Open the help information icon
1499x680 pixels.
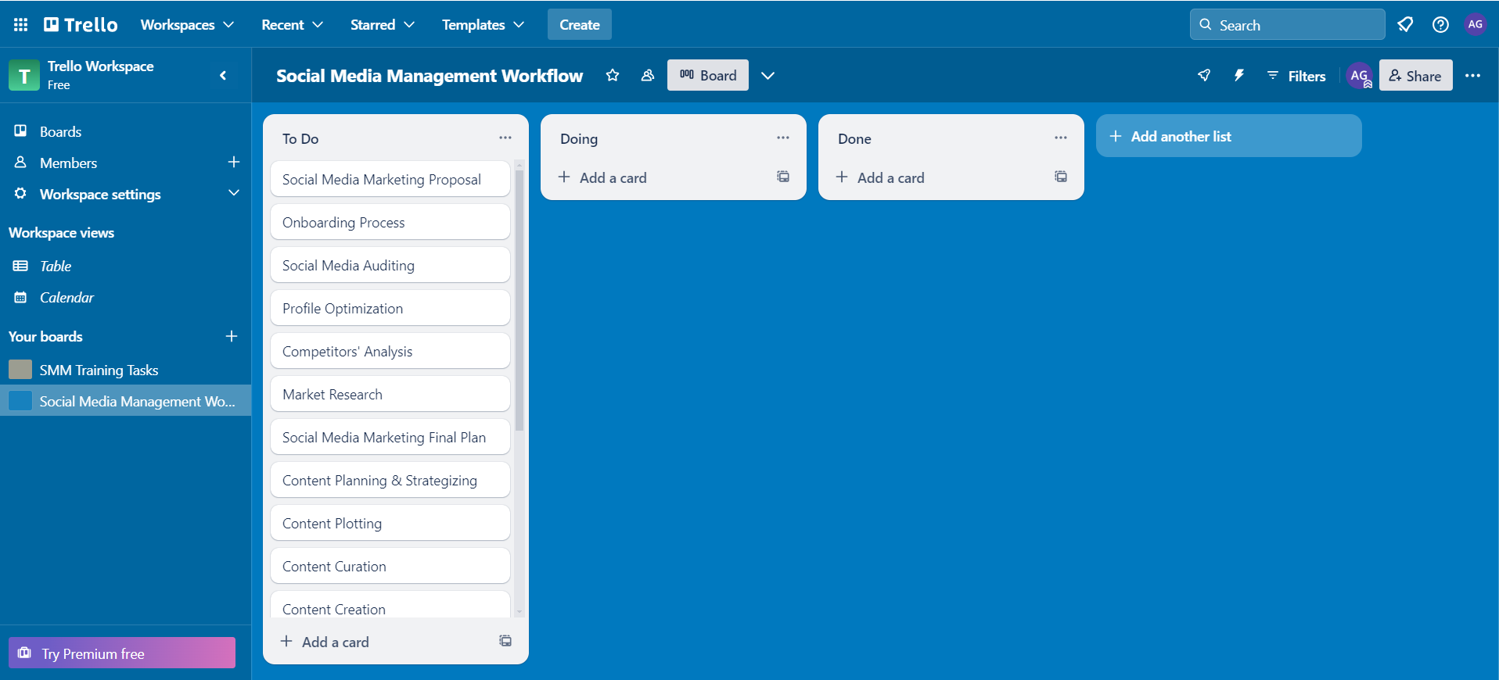click(x=1440, y=25)
